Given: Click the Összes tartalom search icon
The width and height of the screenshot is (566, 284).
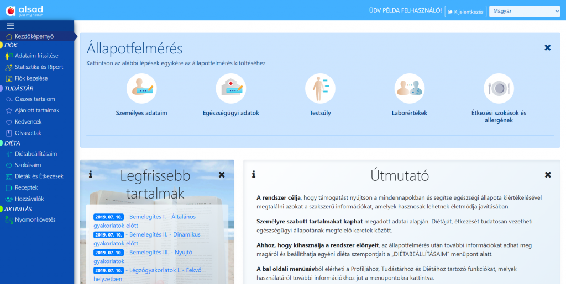Looking at the screenshot, I should click(x=9, y=99).
